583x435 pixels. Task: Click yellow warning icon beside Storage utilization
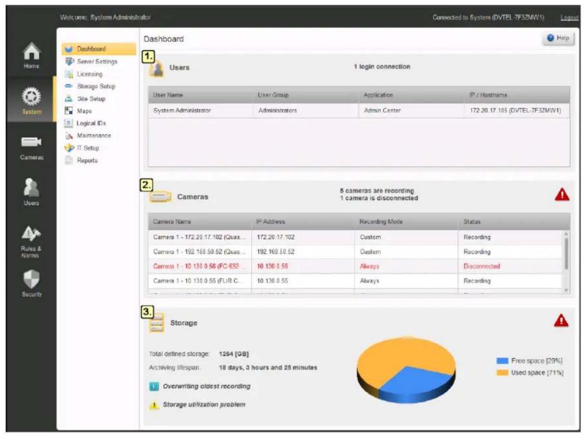[x=154, y=405]
